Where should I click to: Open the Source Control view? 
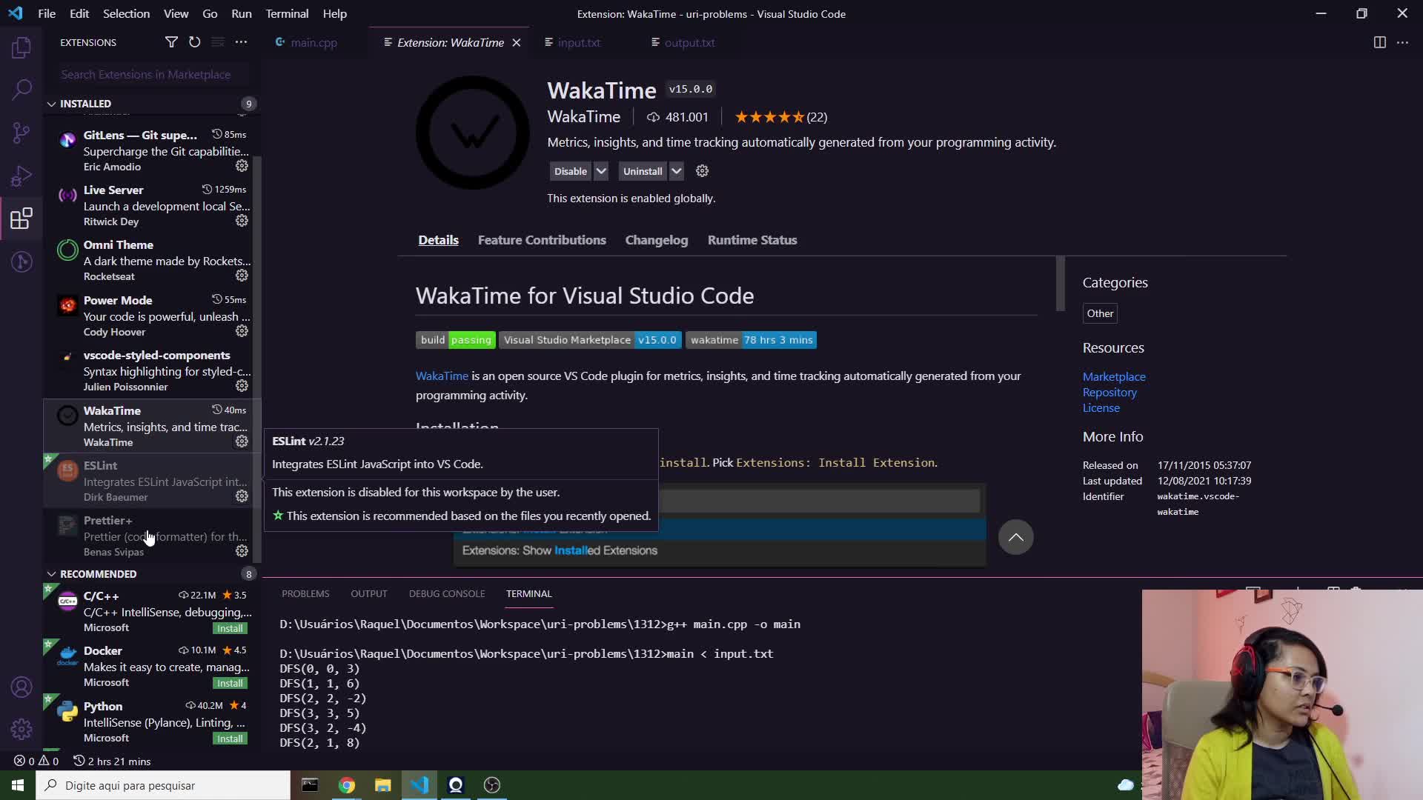point(21,133)
